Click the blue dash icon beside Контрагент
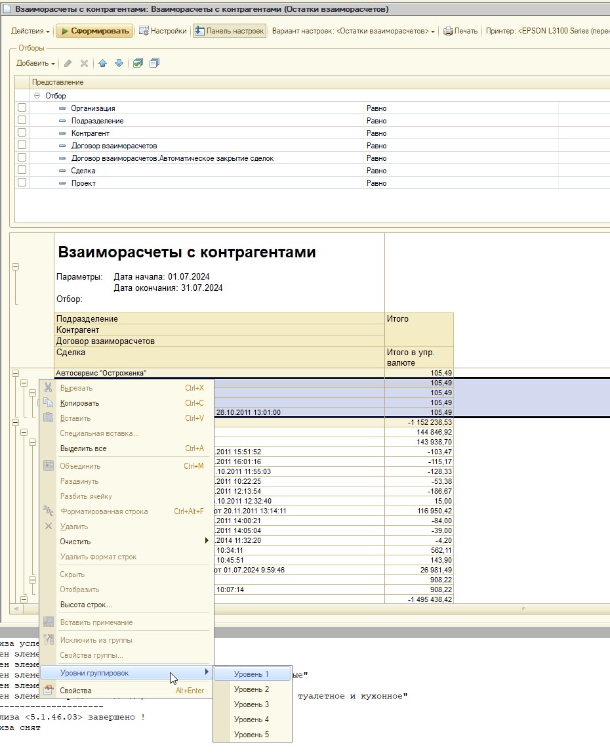 pyautogui.click(x=62, y=133)
